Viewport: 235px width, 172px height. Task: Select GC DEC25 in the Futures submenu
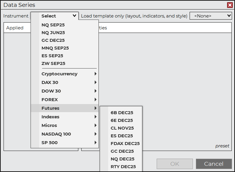[x=121, y=151]
